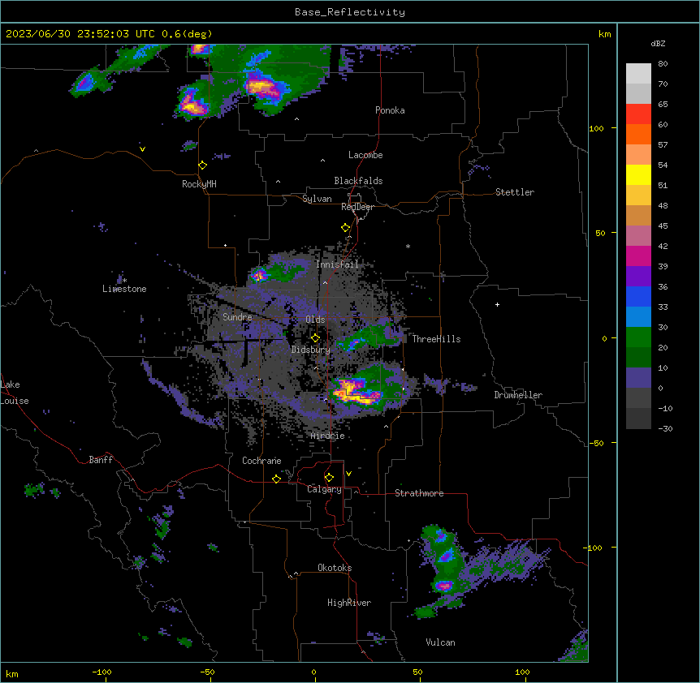Select the light gray 70-80 dBZ legend swatch
The height and width of the screenshot is (683, 700).
pyautogui.click(x=638, y=74)
